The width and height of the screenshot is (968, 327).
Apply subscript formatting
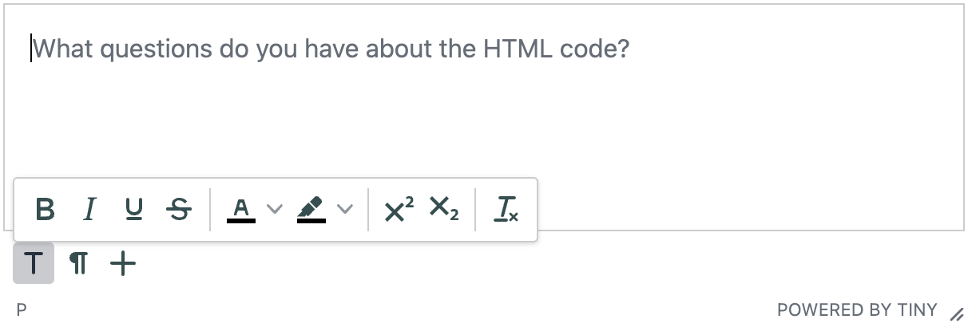pyautogui.click(x=443, y=210)
